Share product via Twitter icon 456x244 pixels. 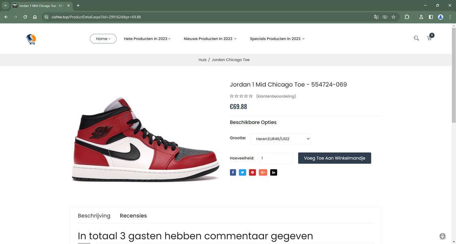(x=242, y=172)
